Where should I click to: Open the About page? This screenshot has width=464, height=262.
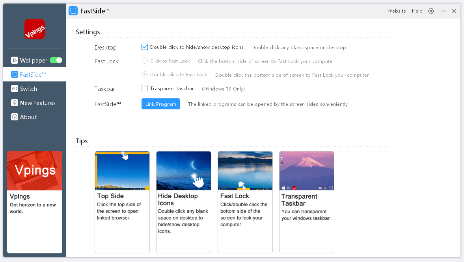(35, 117)
